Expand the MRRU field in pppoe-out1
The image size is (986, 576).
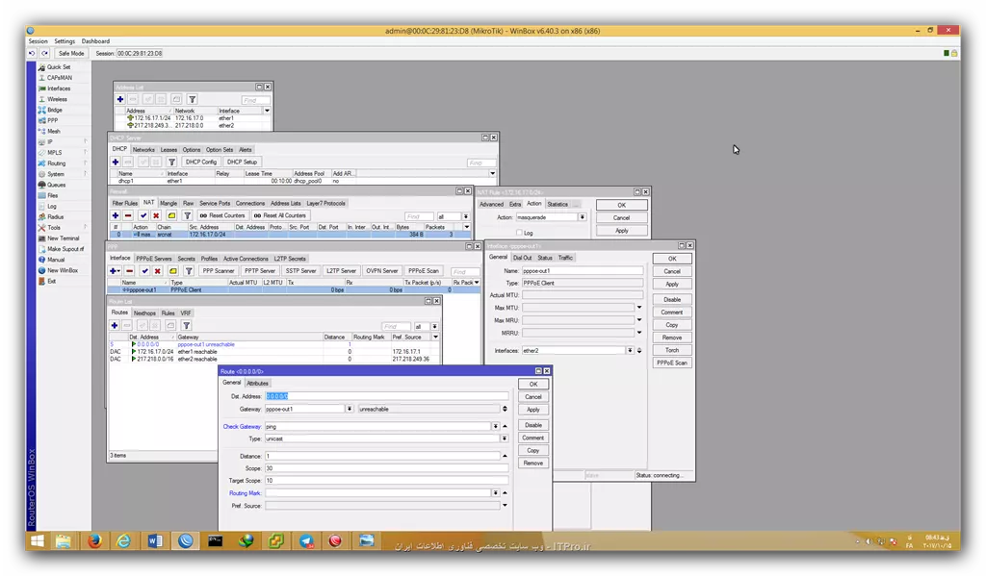point(639,333)
